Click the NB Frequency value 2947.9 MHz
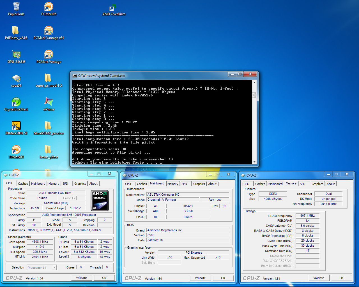This screenshot has width=359, height=287. click(328, 204)
